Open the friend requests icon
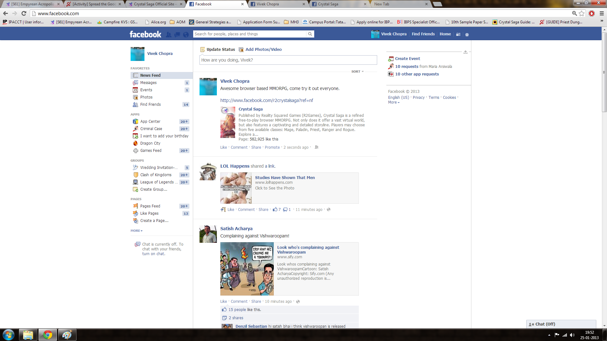 click(169, 34)
